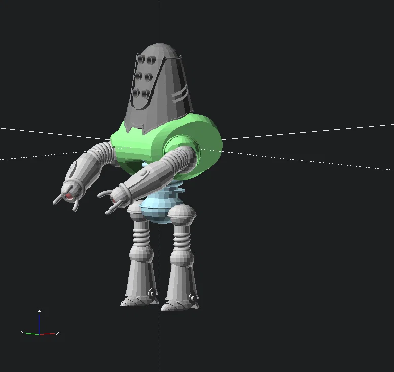Click the X axis label on orientation gizmo
Viewport: 394px width, 372px height.
[x=58, y=333]
